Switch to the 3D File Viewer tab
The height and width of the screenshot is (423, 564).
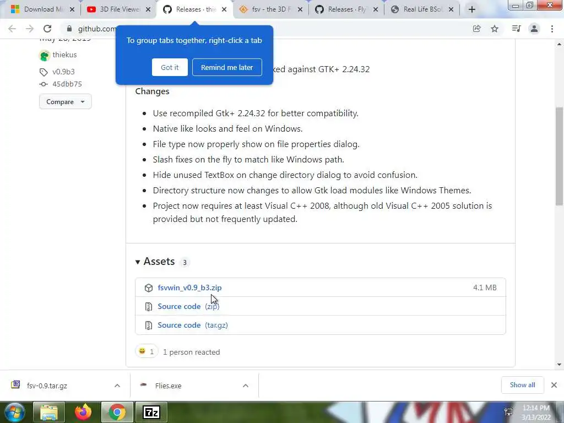119,10
